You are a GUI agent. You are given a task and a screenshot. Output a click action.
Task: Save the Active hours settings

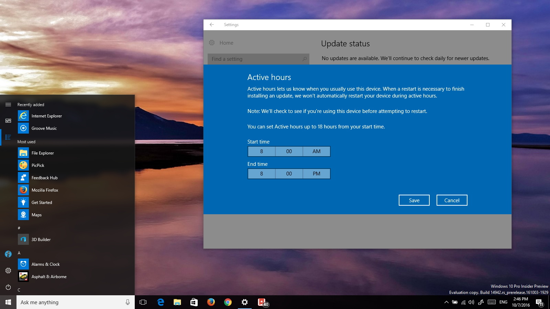click(x=414, y=200)
